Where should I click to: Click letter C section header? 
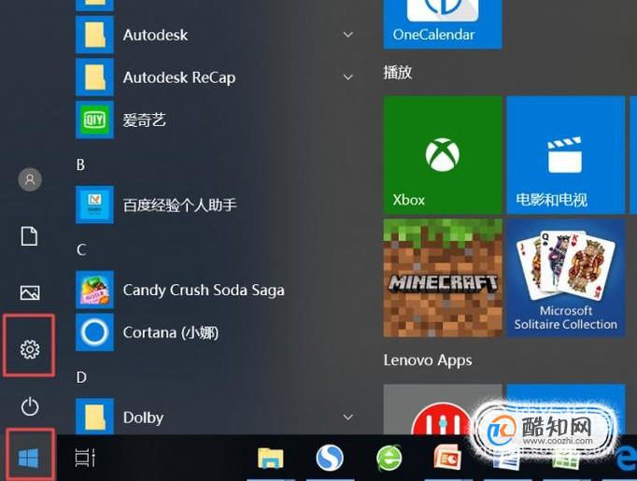click(81, 249)
